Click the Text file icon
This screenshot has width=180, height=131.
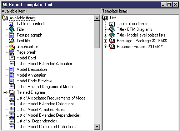(x=12, y=41)
